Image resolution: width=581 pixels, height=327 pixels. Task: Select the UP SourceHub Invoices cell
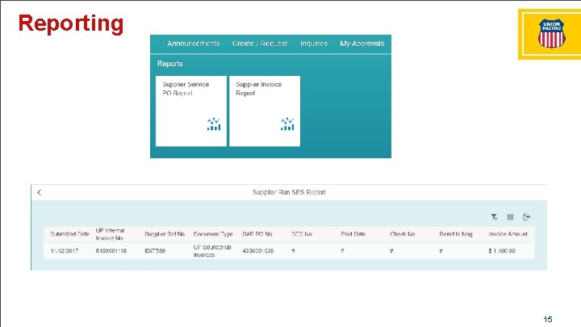(212, 251)
